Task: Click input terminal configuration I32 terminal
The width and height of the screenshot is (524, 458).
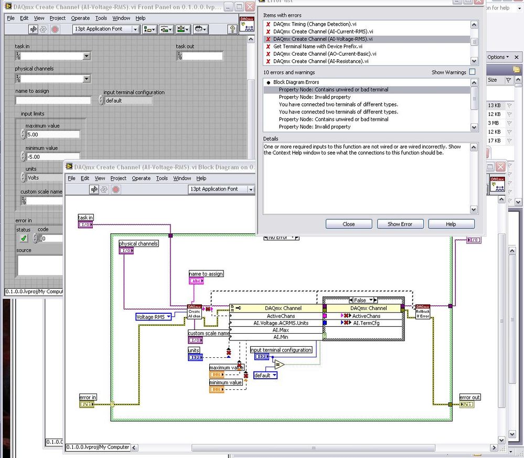Action: tap(262, 357)
